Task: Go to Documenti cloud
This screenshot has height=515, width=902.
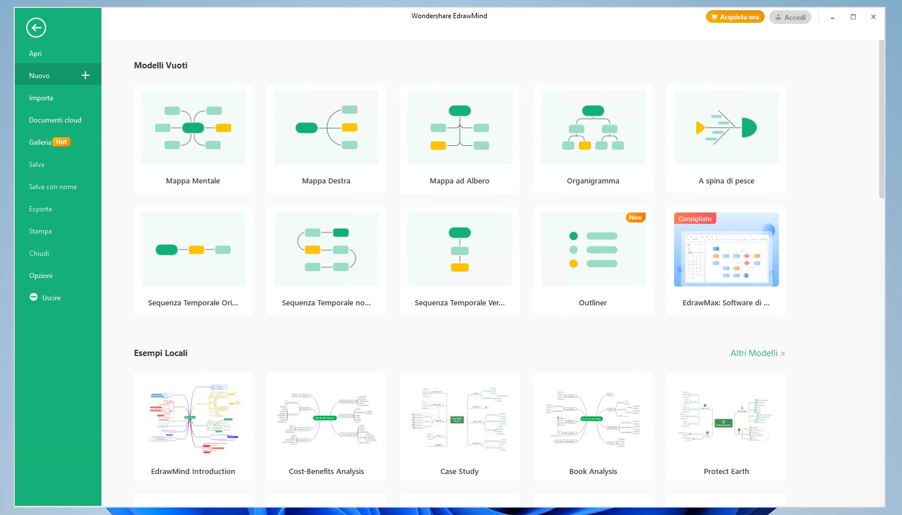Action: click(x=55, y=120)
